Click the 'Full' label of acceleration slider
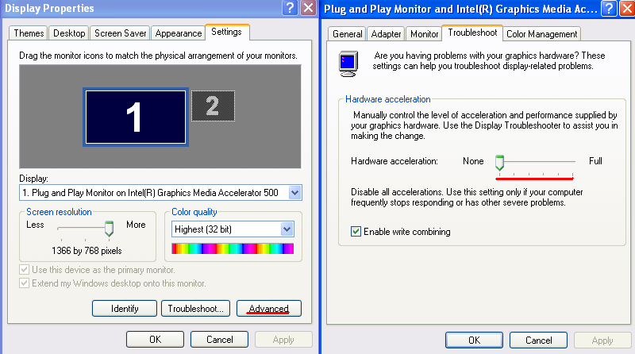The image size is (635, 354). click(595, 161)
